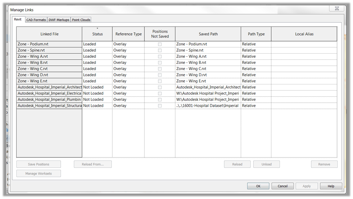Click the Save Positions button
This screenshot has height=199, width=353.
[39, 164]
